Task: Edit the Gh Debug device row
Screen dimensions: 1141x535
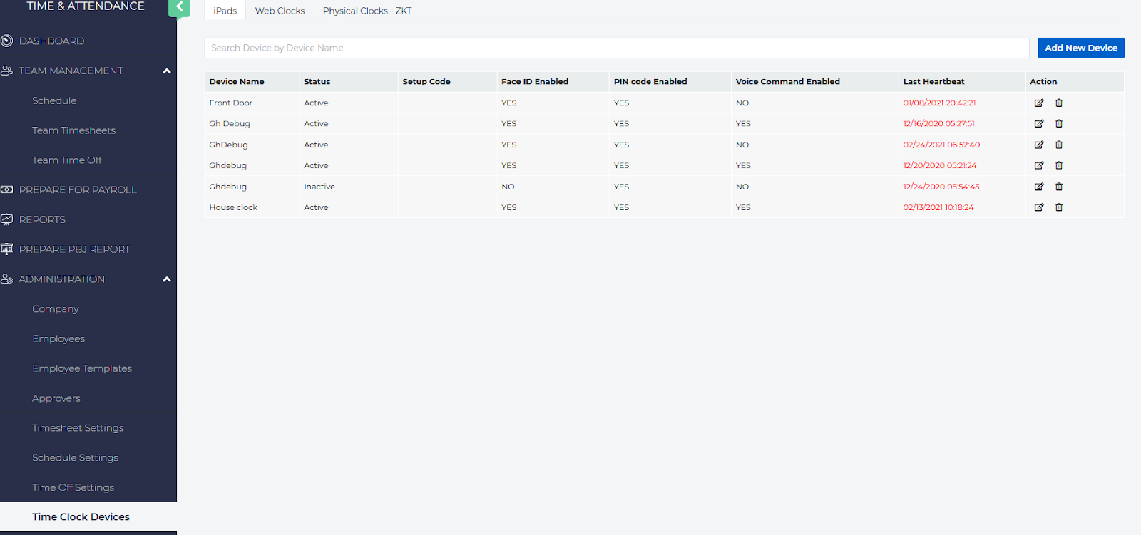Action: click(1039, 123)
